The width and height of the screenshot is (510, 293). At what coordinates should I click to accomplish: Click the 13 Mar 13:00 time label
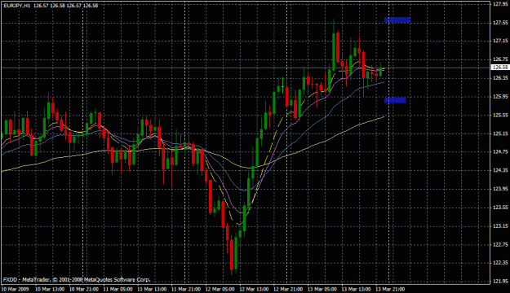coord(356,289)
